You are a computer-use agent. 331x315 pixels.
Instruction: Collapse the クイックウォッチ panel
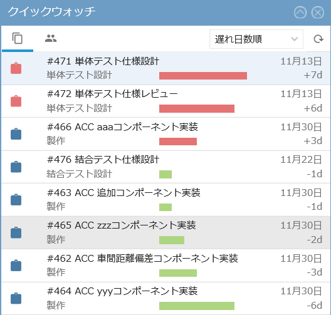coord(300,13)
